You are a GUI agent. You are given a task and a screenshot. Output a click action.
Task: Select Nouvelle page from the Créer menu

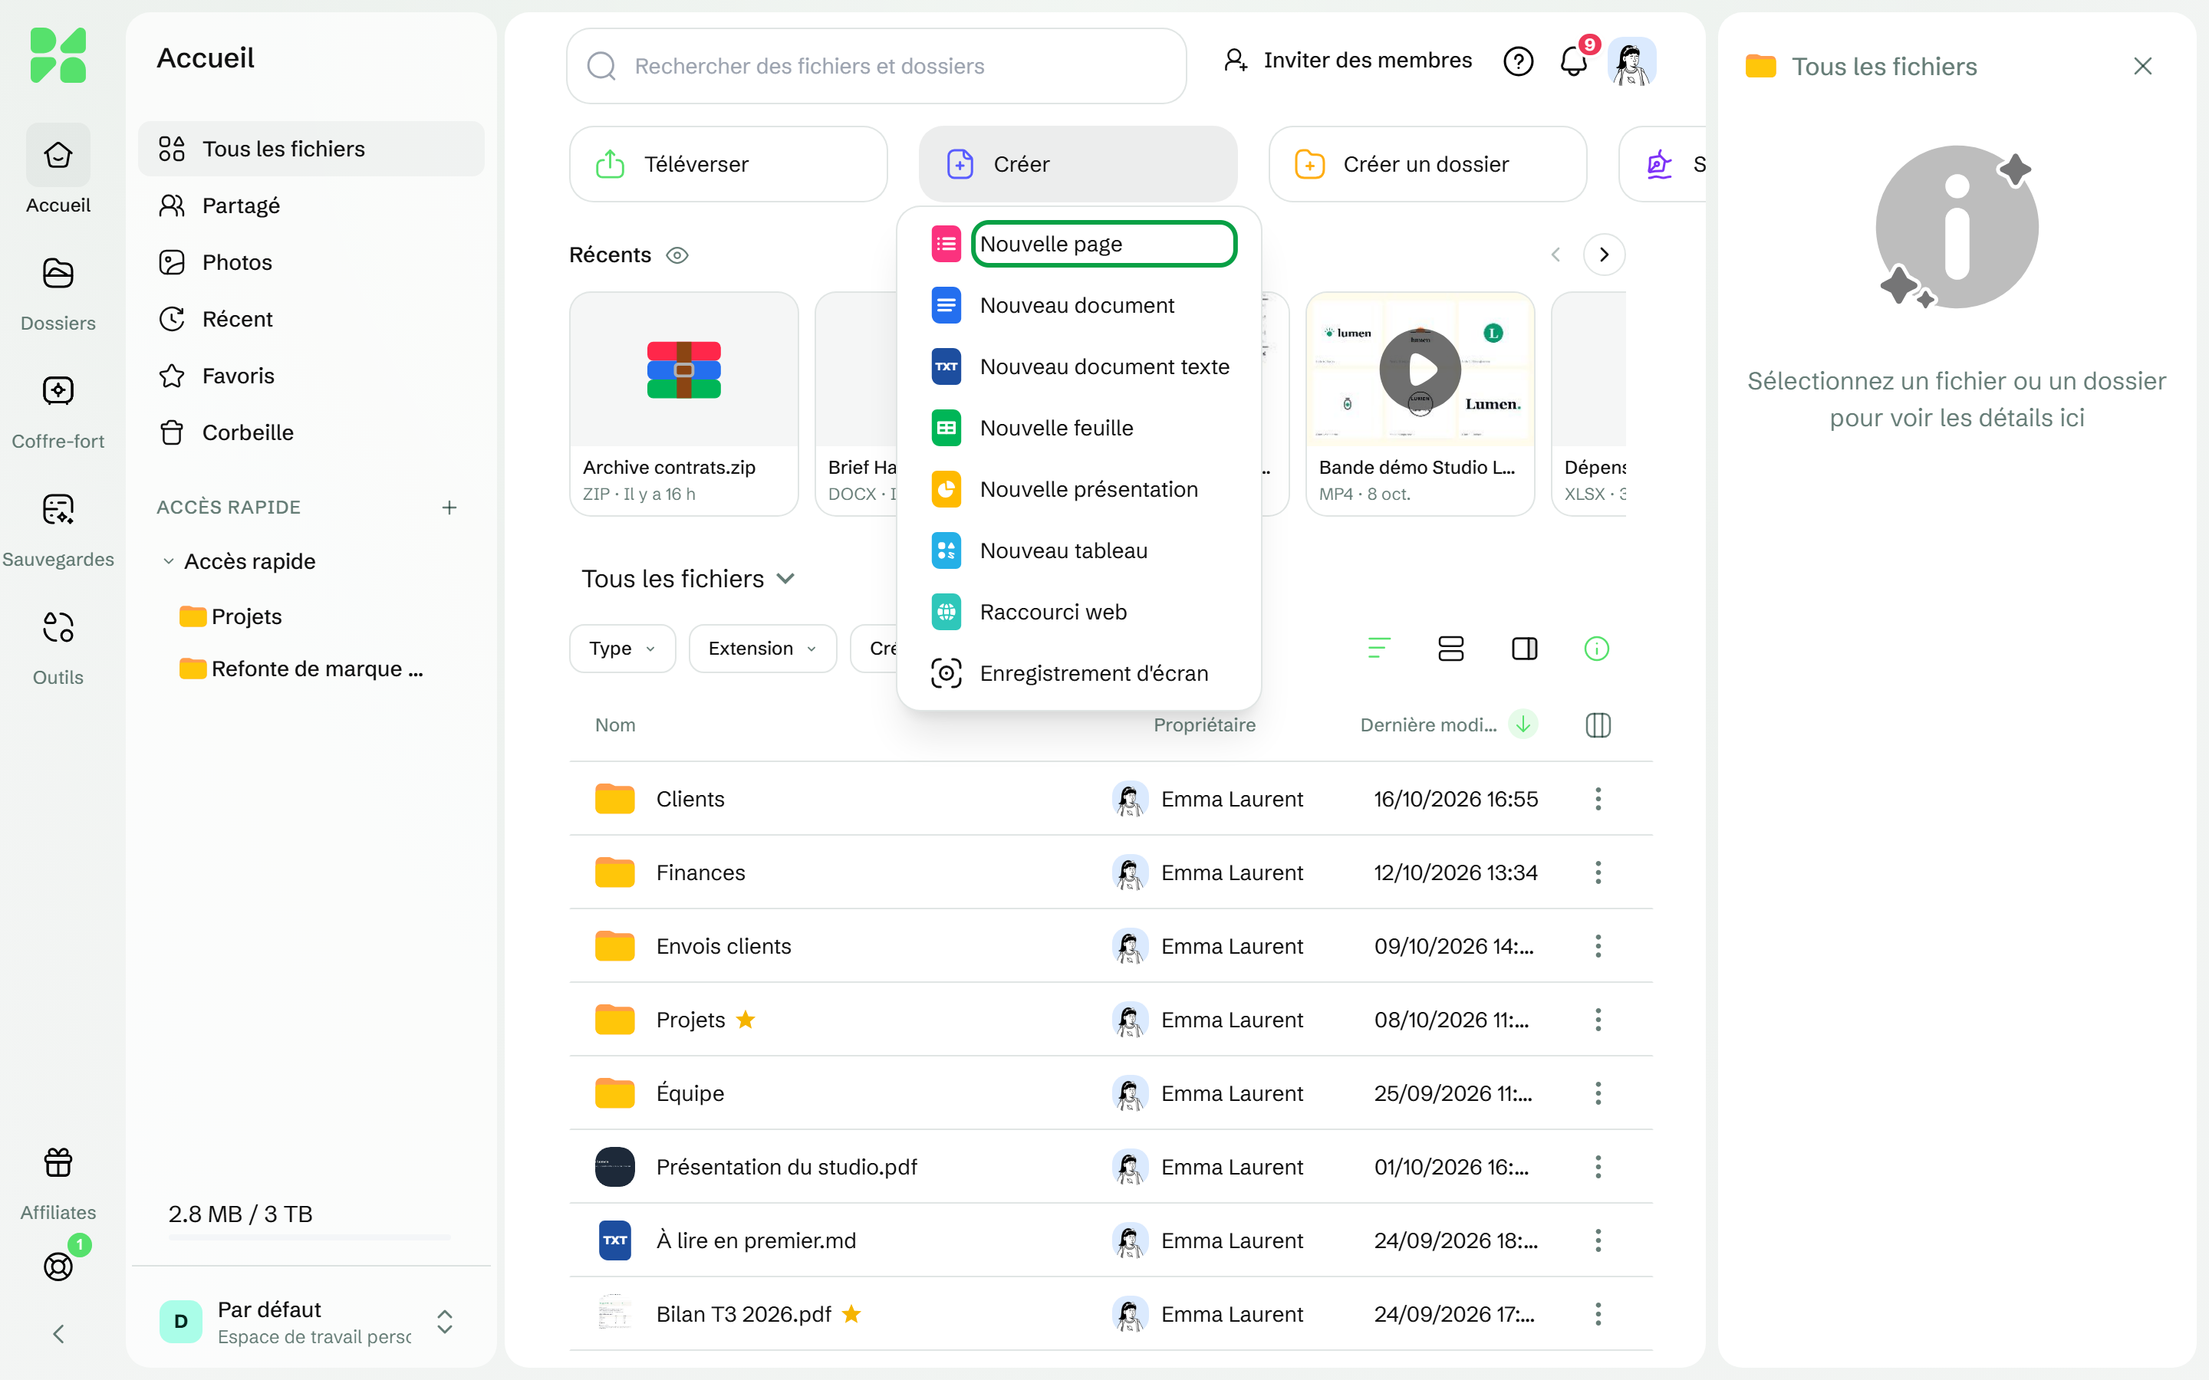click(1080, 244)
